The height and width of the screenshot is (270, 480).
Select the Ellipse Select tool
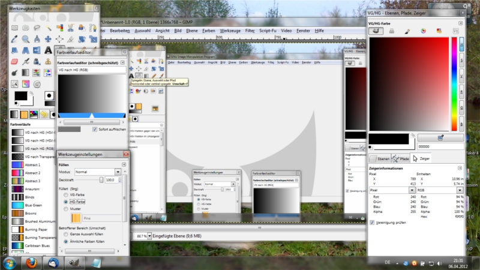point(26,28)
